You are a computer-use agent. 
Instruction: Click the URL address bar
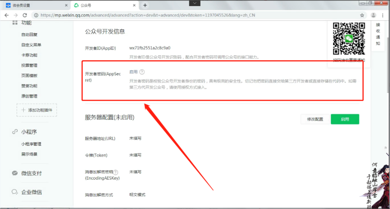tap(194, 15)
